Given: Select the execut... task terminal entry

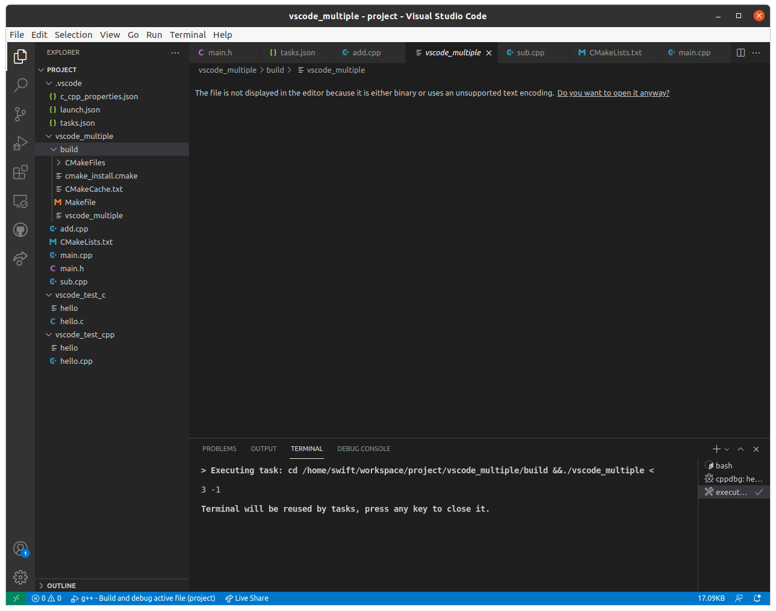Looking at the screenshot, I should pyautogui.click(x=734, y=492).
